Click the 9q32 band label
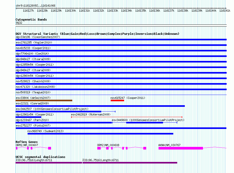 tap(19, 23)
